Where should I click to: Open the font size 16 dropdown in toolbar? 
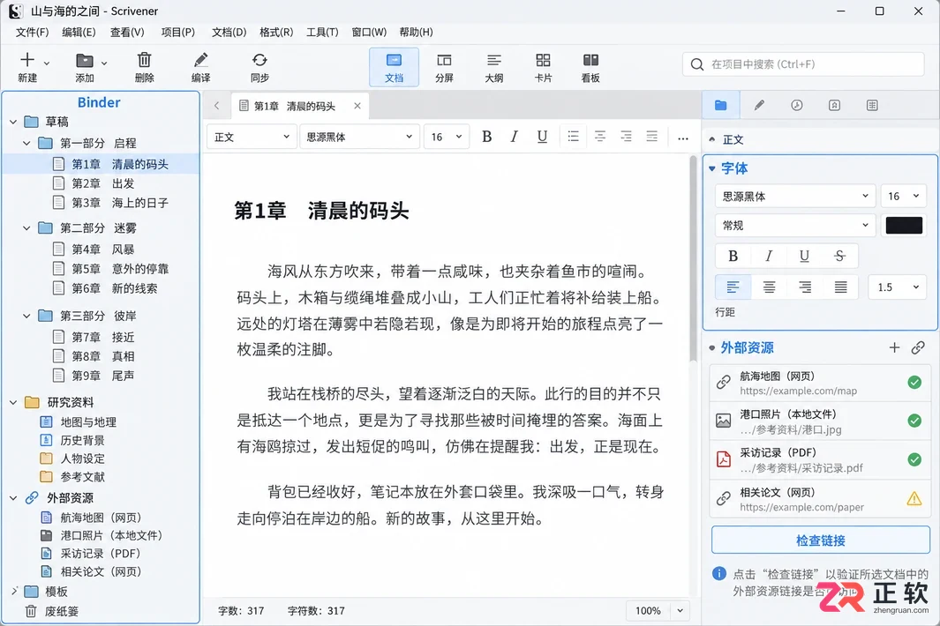tap(446, 138)
